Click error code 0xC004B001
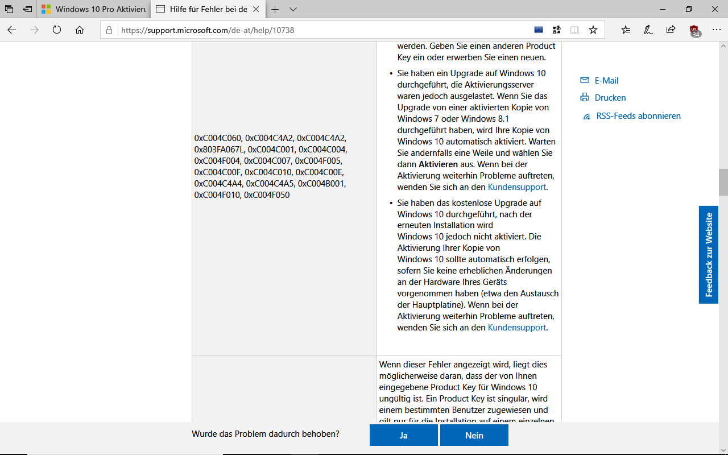Image resolution: width=728 pixels, height=455 pixels. 322,184
